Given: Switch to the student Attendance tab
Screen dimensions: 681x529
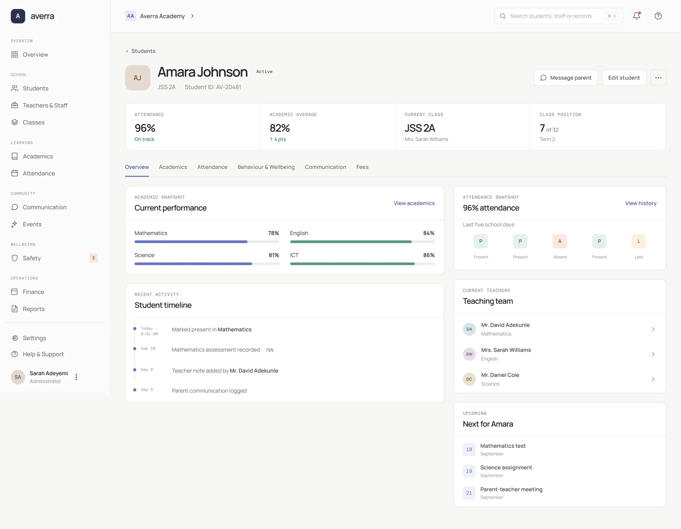Looking at the screenshot, I should [212, 167].
